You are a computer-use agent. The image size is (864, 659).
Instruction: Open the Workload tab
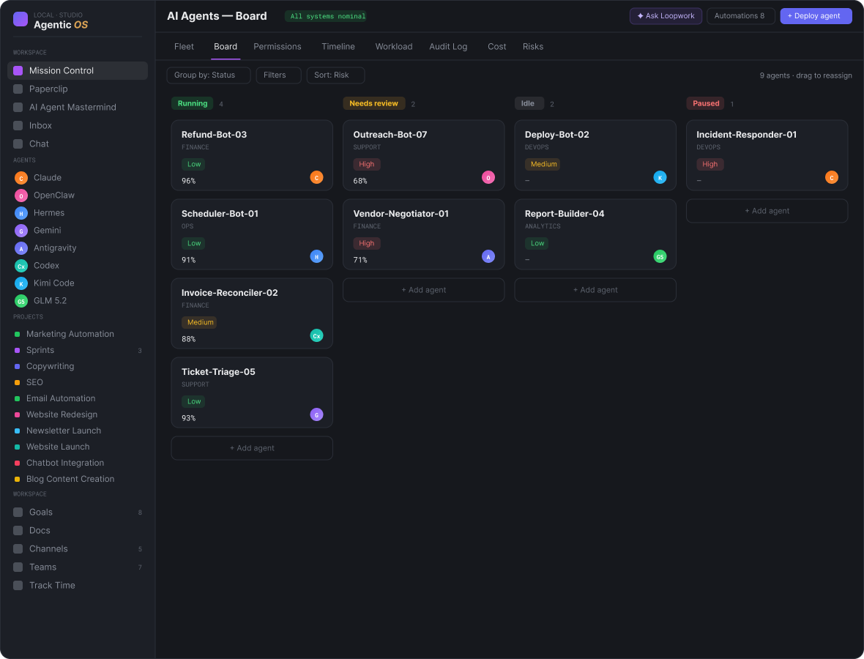click(x=394, y=47)
